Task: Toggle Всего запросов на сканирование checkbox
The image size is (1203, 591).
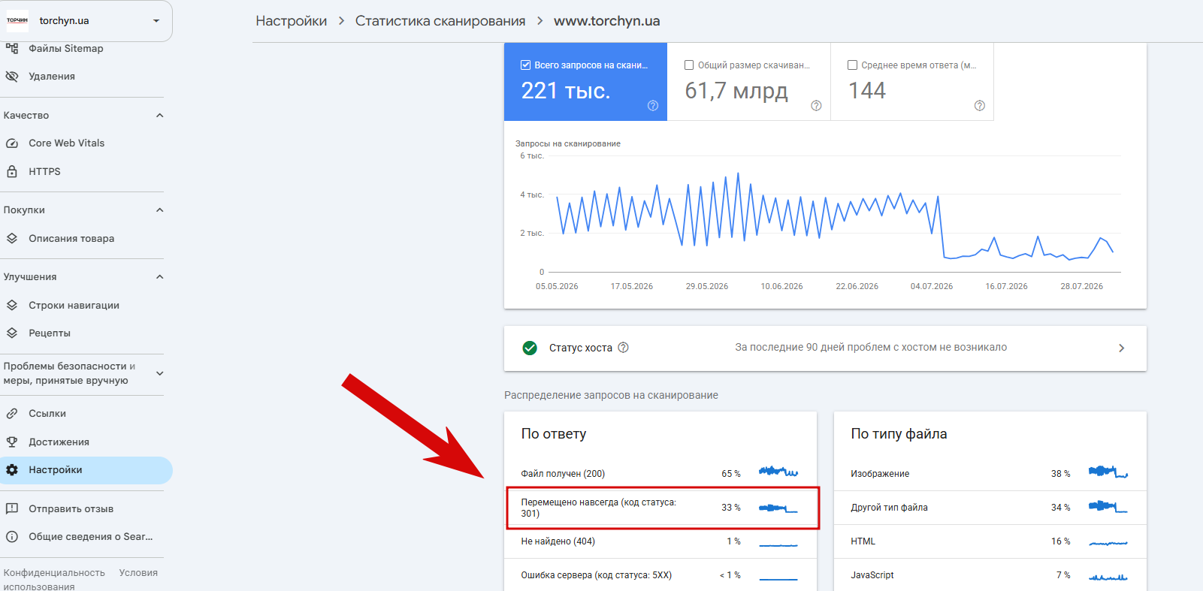Action: (526, 65)
